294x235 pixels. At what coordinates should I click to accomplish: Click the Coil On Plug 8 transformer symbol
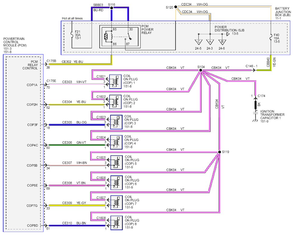point(117,223)
